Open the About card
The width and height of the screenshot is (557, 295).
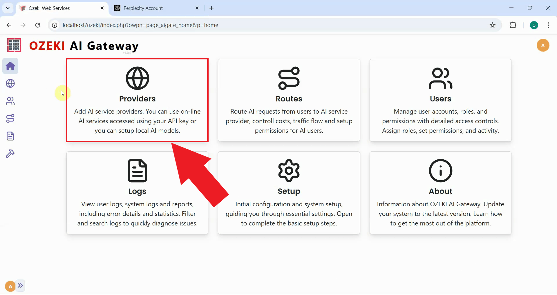(x=440, y=193)
